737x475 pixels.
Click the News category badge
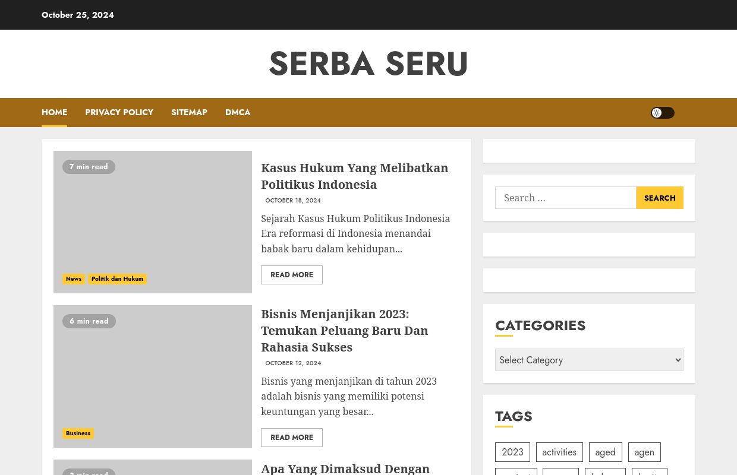[74, 279]
